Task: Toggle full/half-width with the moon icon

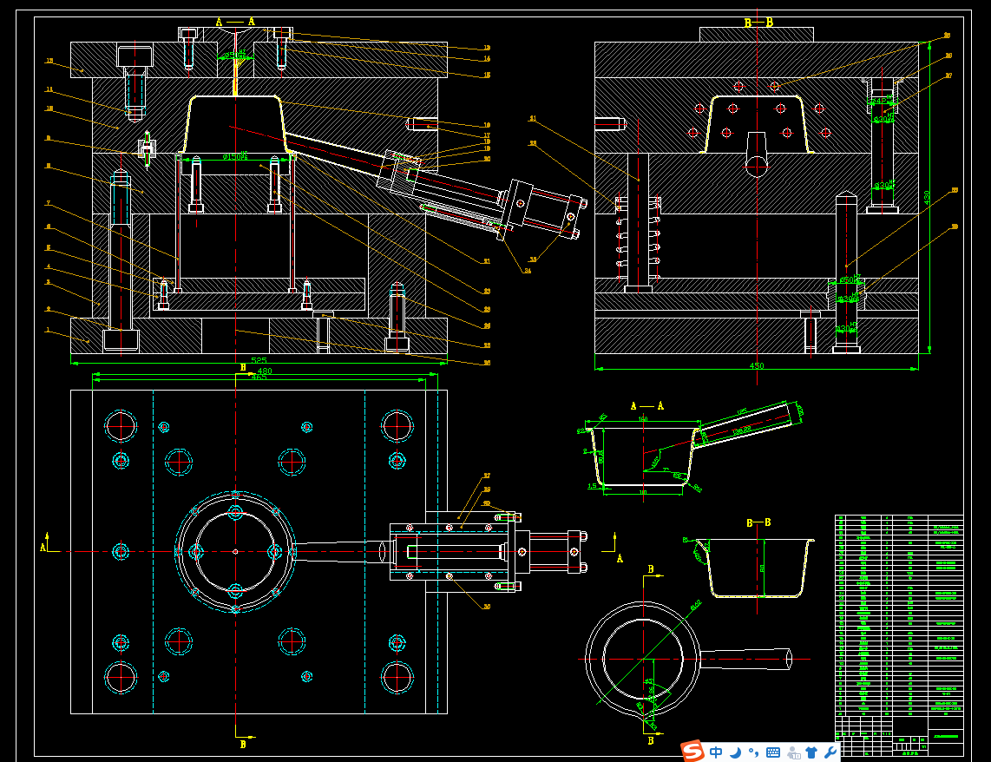Action: coord(735,752)
